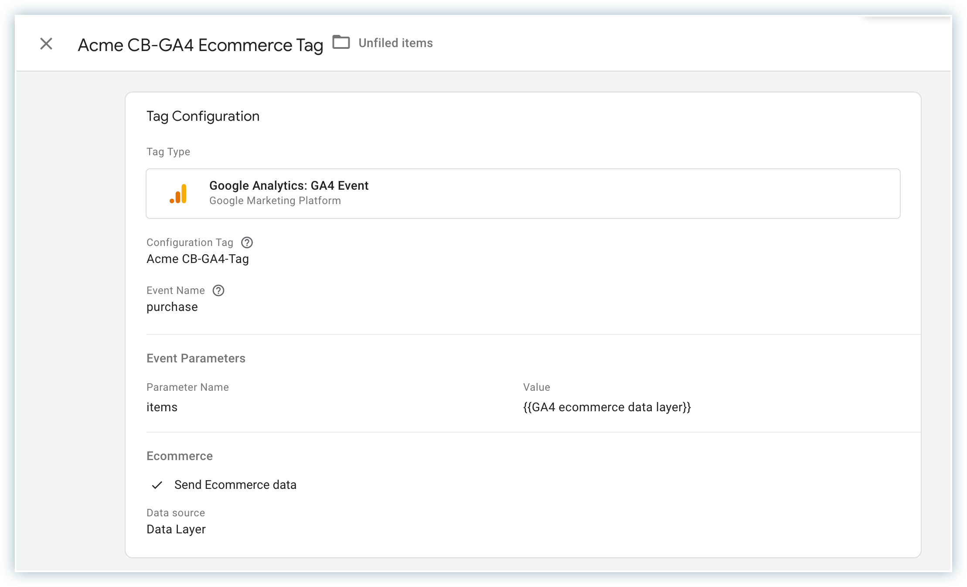Viewport: 967px width, 587px height.
Task: Close the tag editor with X icon
Action: point(46,44)
